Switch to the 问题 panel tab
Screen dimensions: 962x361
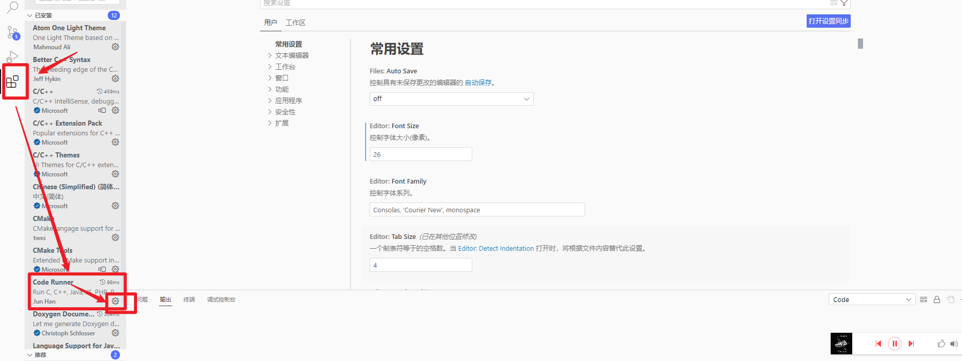pos(143,299)
